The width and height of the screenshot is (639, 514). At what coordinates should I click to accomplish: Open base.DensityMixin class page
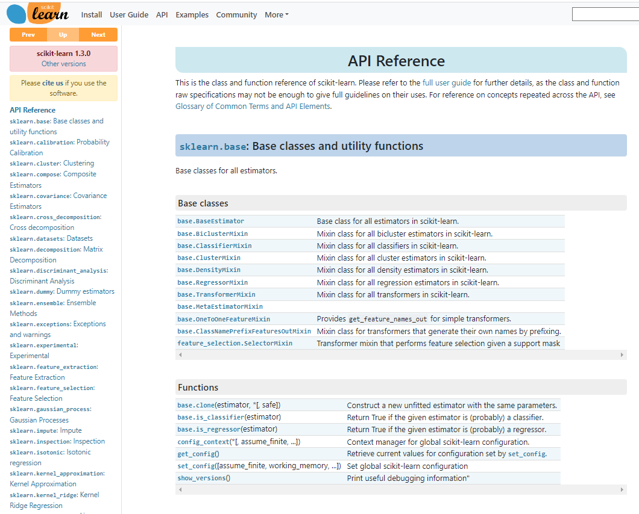[209, 270]
